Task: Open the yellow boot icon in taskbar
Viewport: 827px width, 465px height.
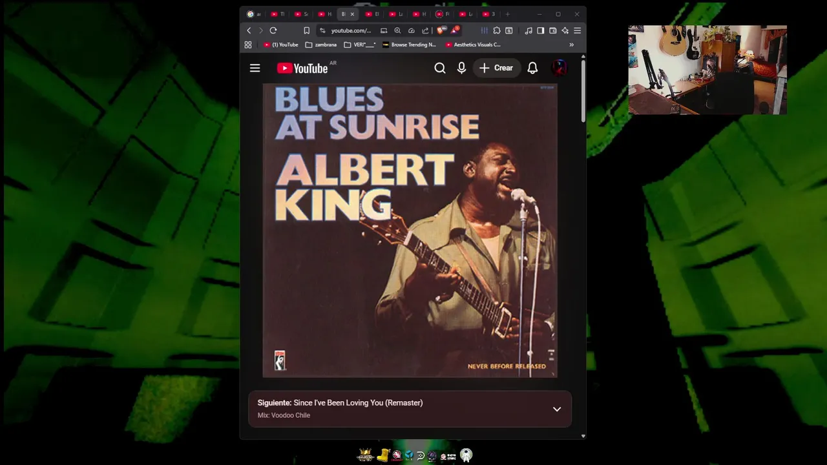Action: tap(384, 455)
